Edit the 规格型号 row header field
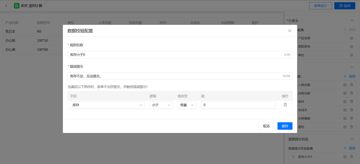 coord(351,46)
